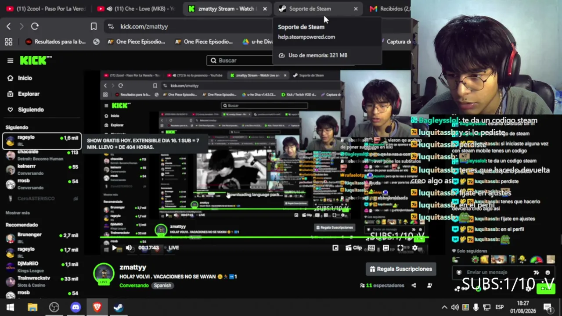Image resolution: width=562 pixels, height=316 pixels.
Task: Open the recommended Trainwreckstv channel
Action: [x=42, y=281]
